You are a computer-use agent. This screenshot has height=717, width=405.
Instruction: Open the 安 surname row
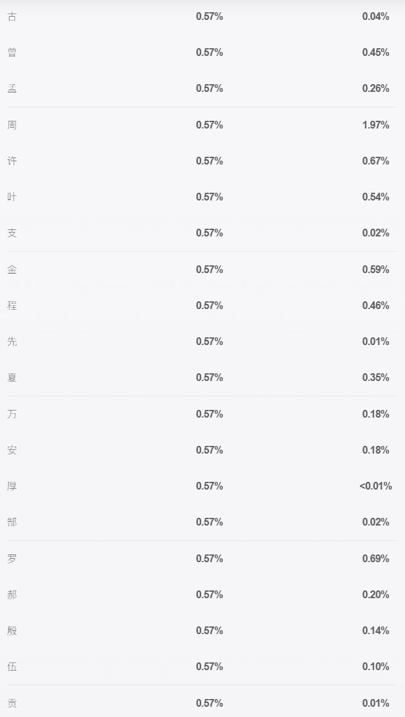[x=12, y=450]
